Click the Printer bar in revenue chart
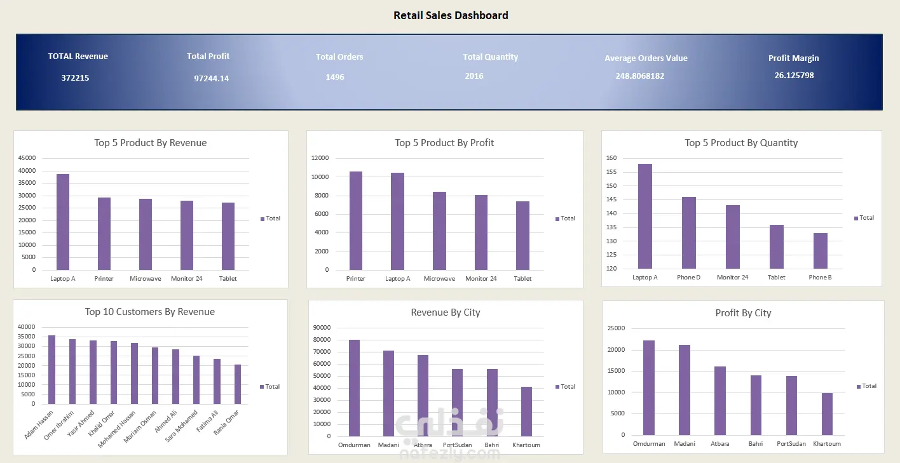 [104, 234]
